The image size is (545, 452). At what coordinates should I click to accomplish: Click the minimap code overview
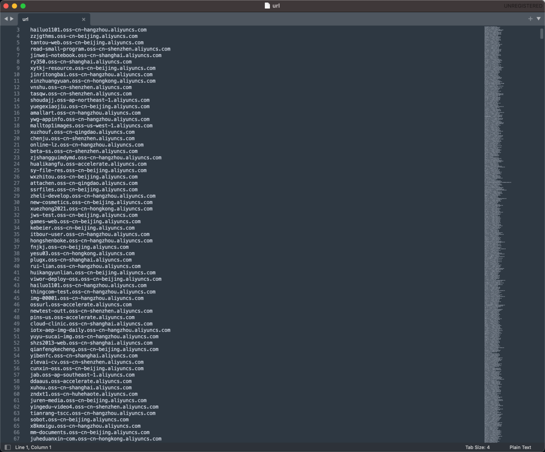pyautogui.click(x=497, y=234)
